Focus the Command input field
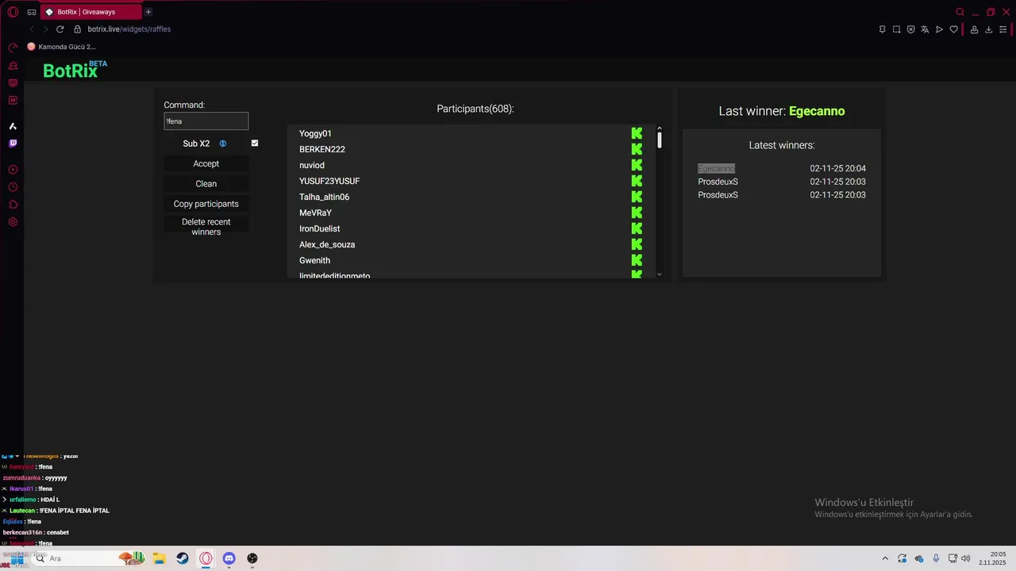 click(206, 121)
